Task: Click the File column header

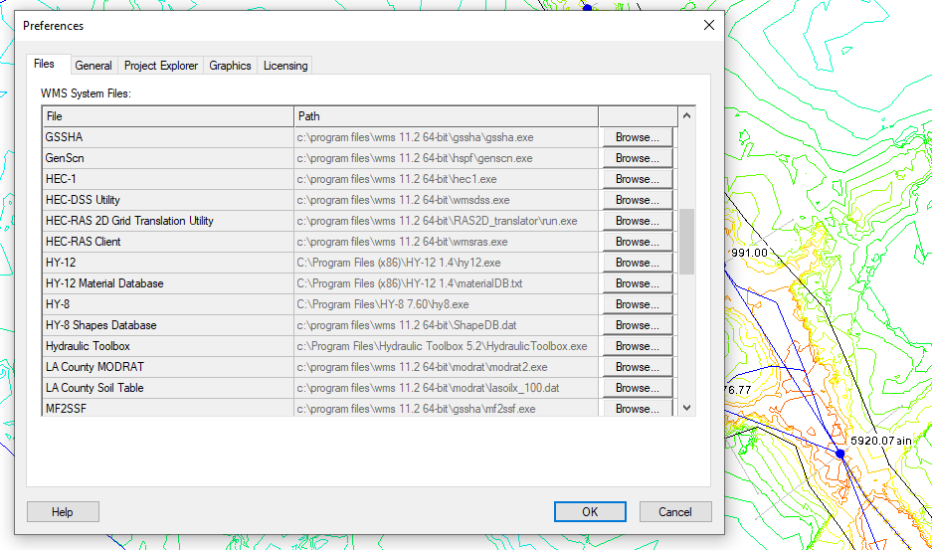Action: 168,116
